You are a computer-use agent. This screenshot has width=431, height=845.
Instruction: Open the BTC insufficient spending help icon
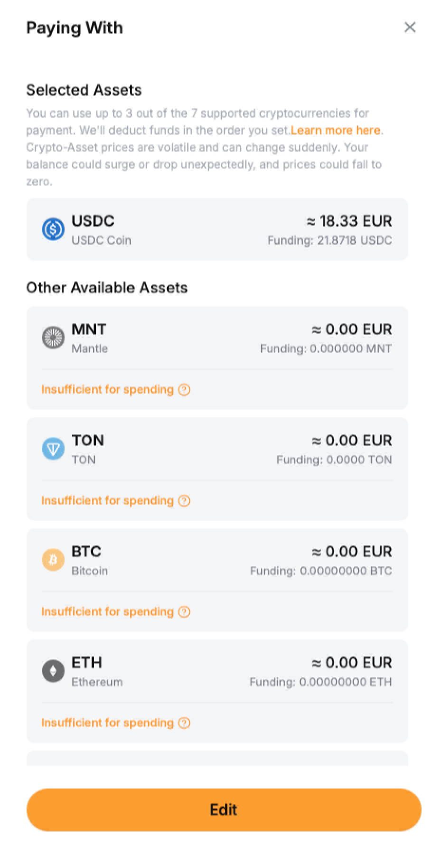coord(184,612)
